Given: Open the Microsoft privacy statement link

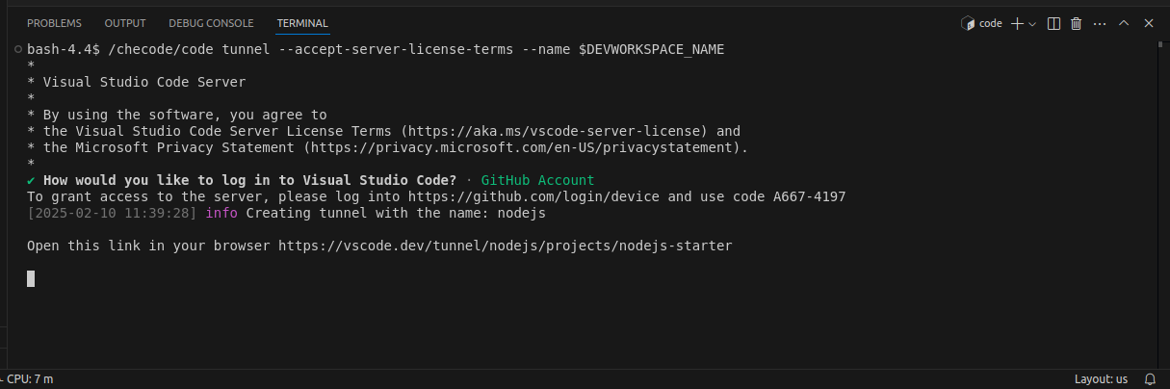Looking at the screenshot, I should pyautogui.click(x=521, y=147).
